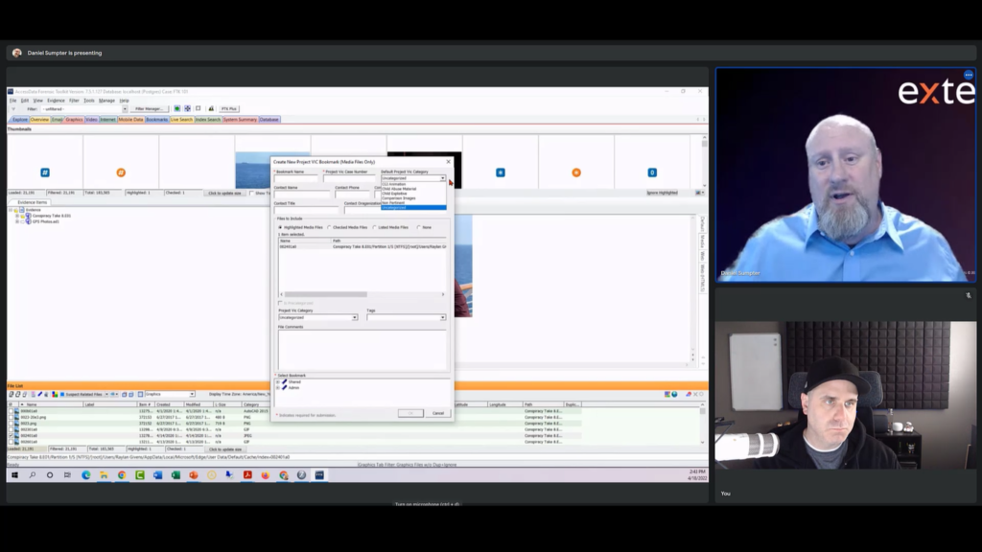Click the Project Vic Case Number field
This screenshot has width=982, height=552.
(x=349, y=178)
